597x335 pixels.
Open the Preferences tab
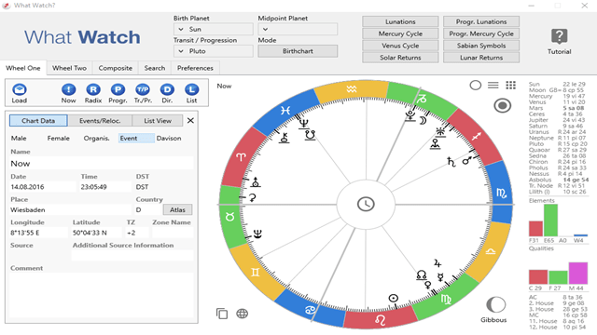pos(195,68)
